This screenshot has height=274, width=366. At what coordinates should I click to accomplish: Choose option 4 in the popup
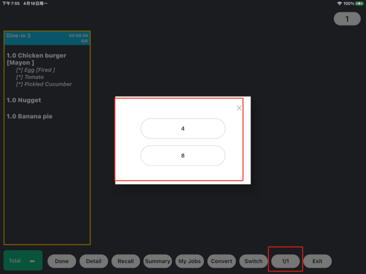[x=183, y=129]
